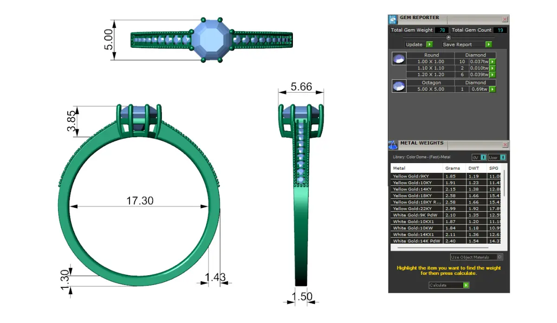Select the White Gold:9K PdW row

point(447,215)
